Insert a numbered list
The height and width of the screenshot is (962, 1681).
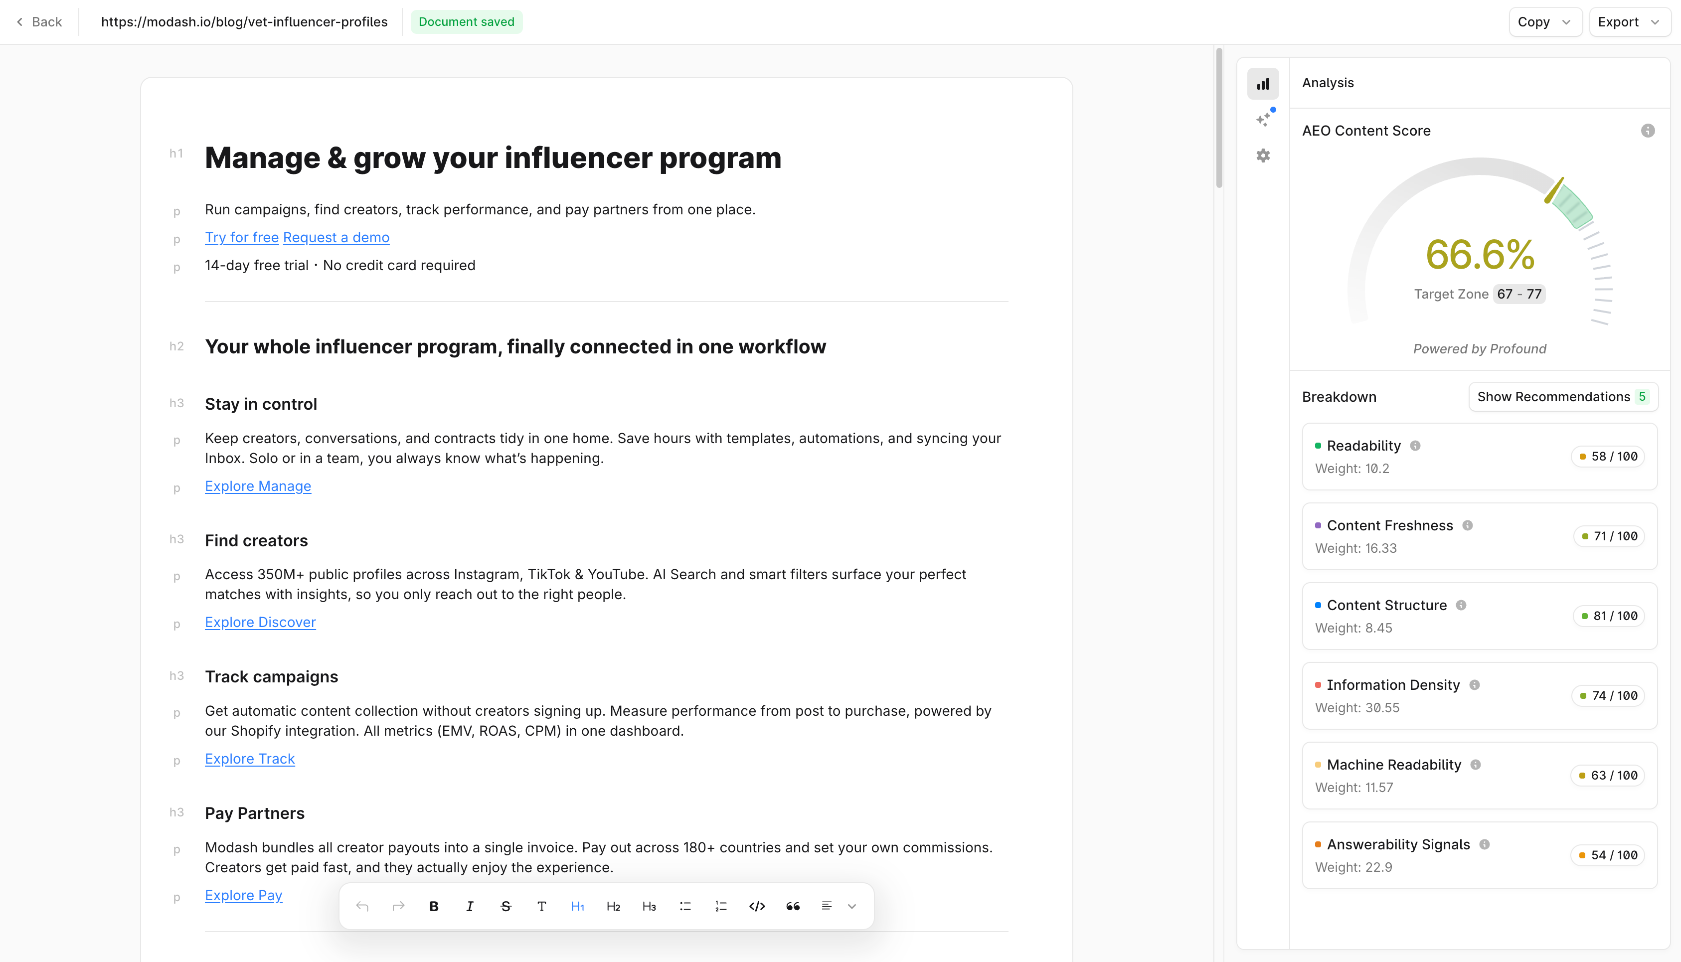721,907
